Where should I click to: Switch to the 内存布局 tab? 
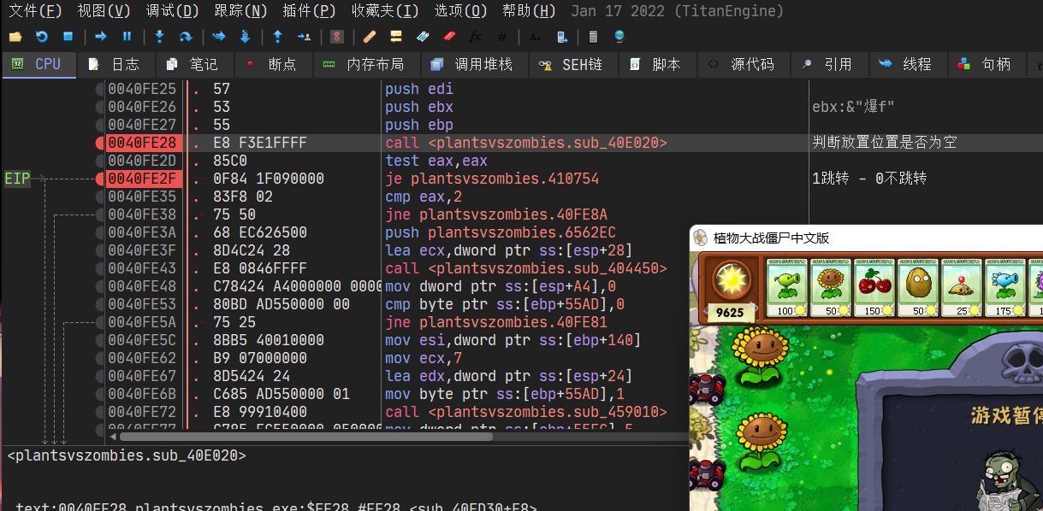365,64
